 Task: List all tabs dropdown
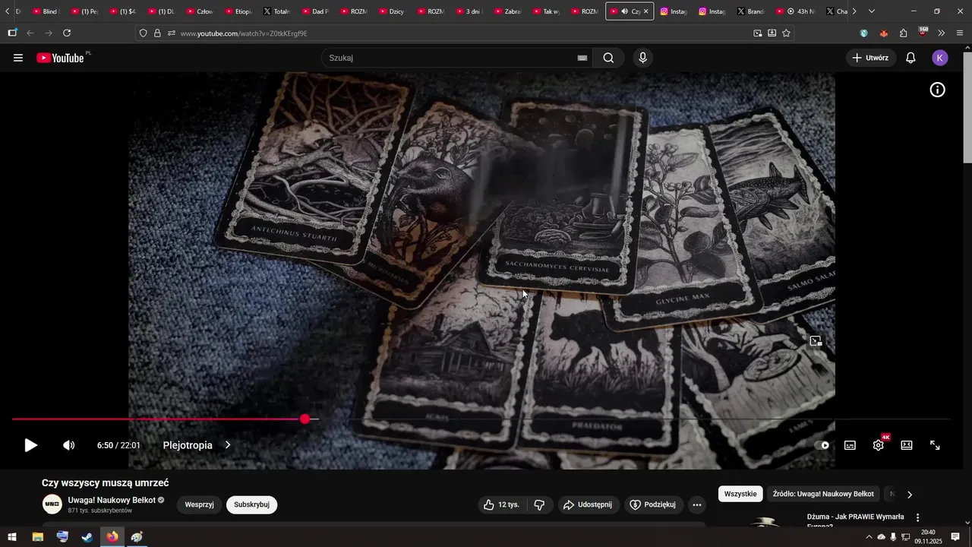pos(871,11)
